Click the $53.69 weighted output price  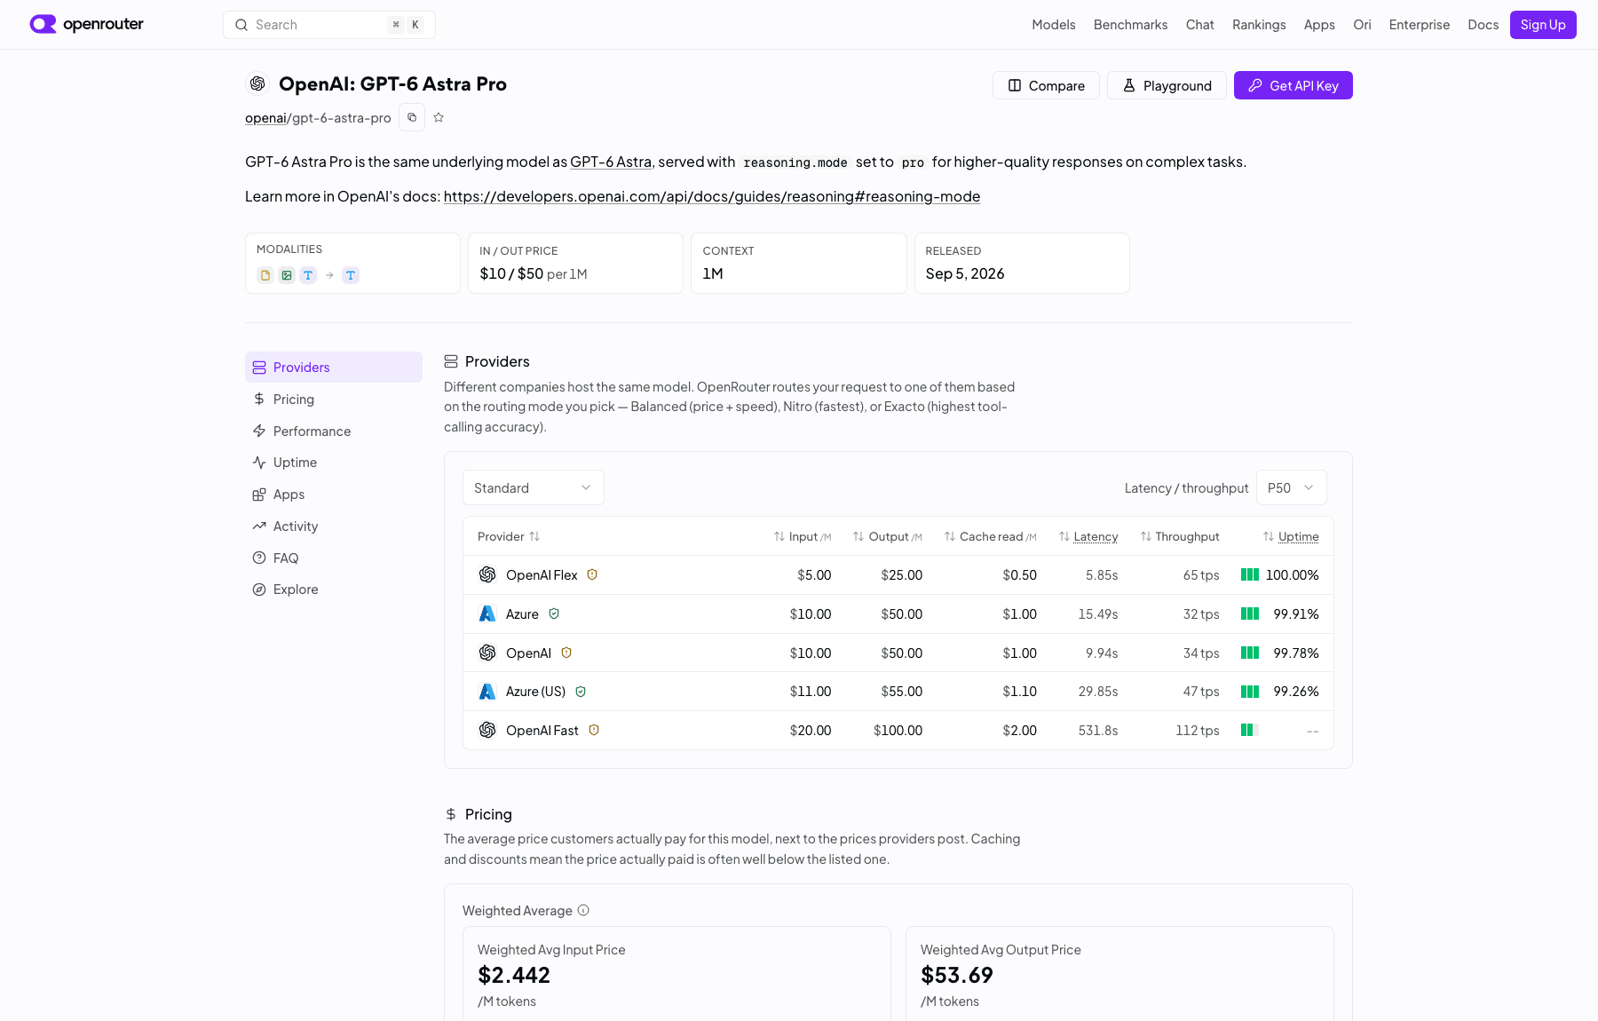(957, 975)
